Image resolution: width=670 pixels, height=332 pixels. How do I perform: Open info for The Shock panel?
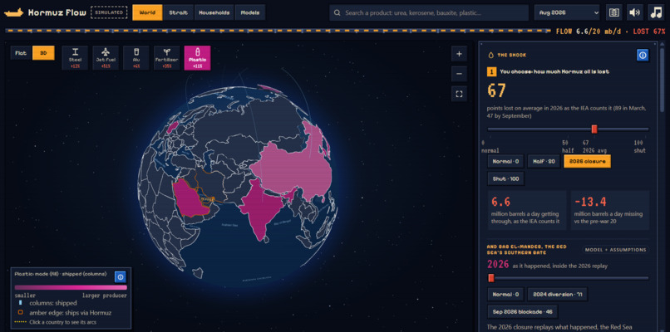643,55
